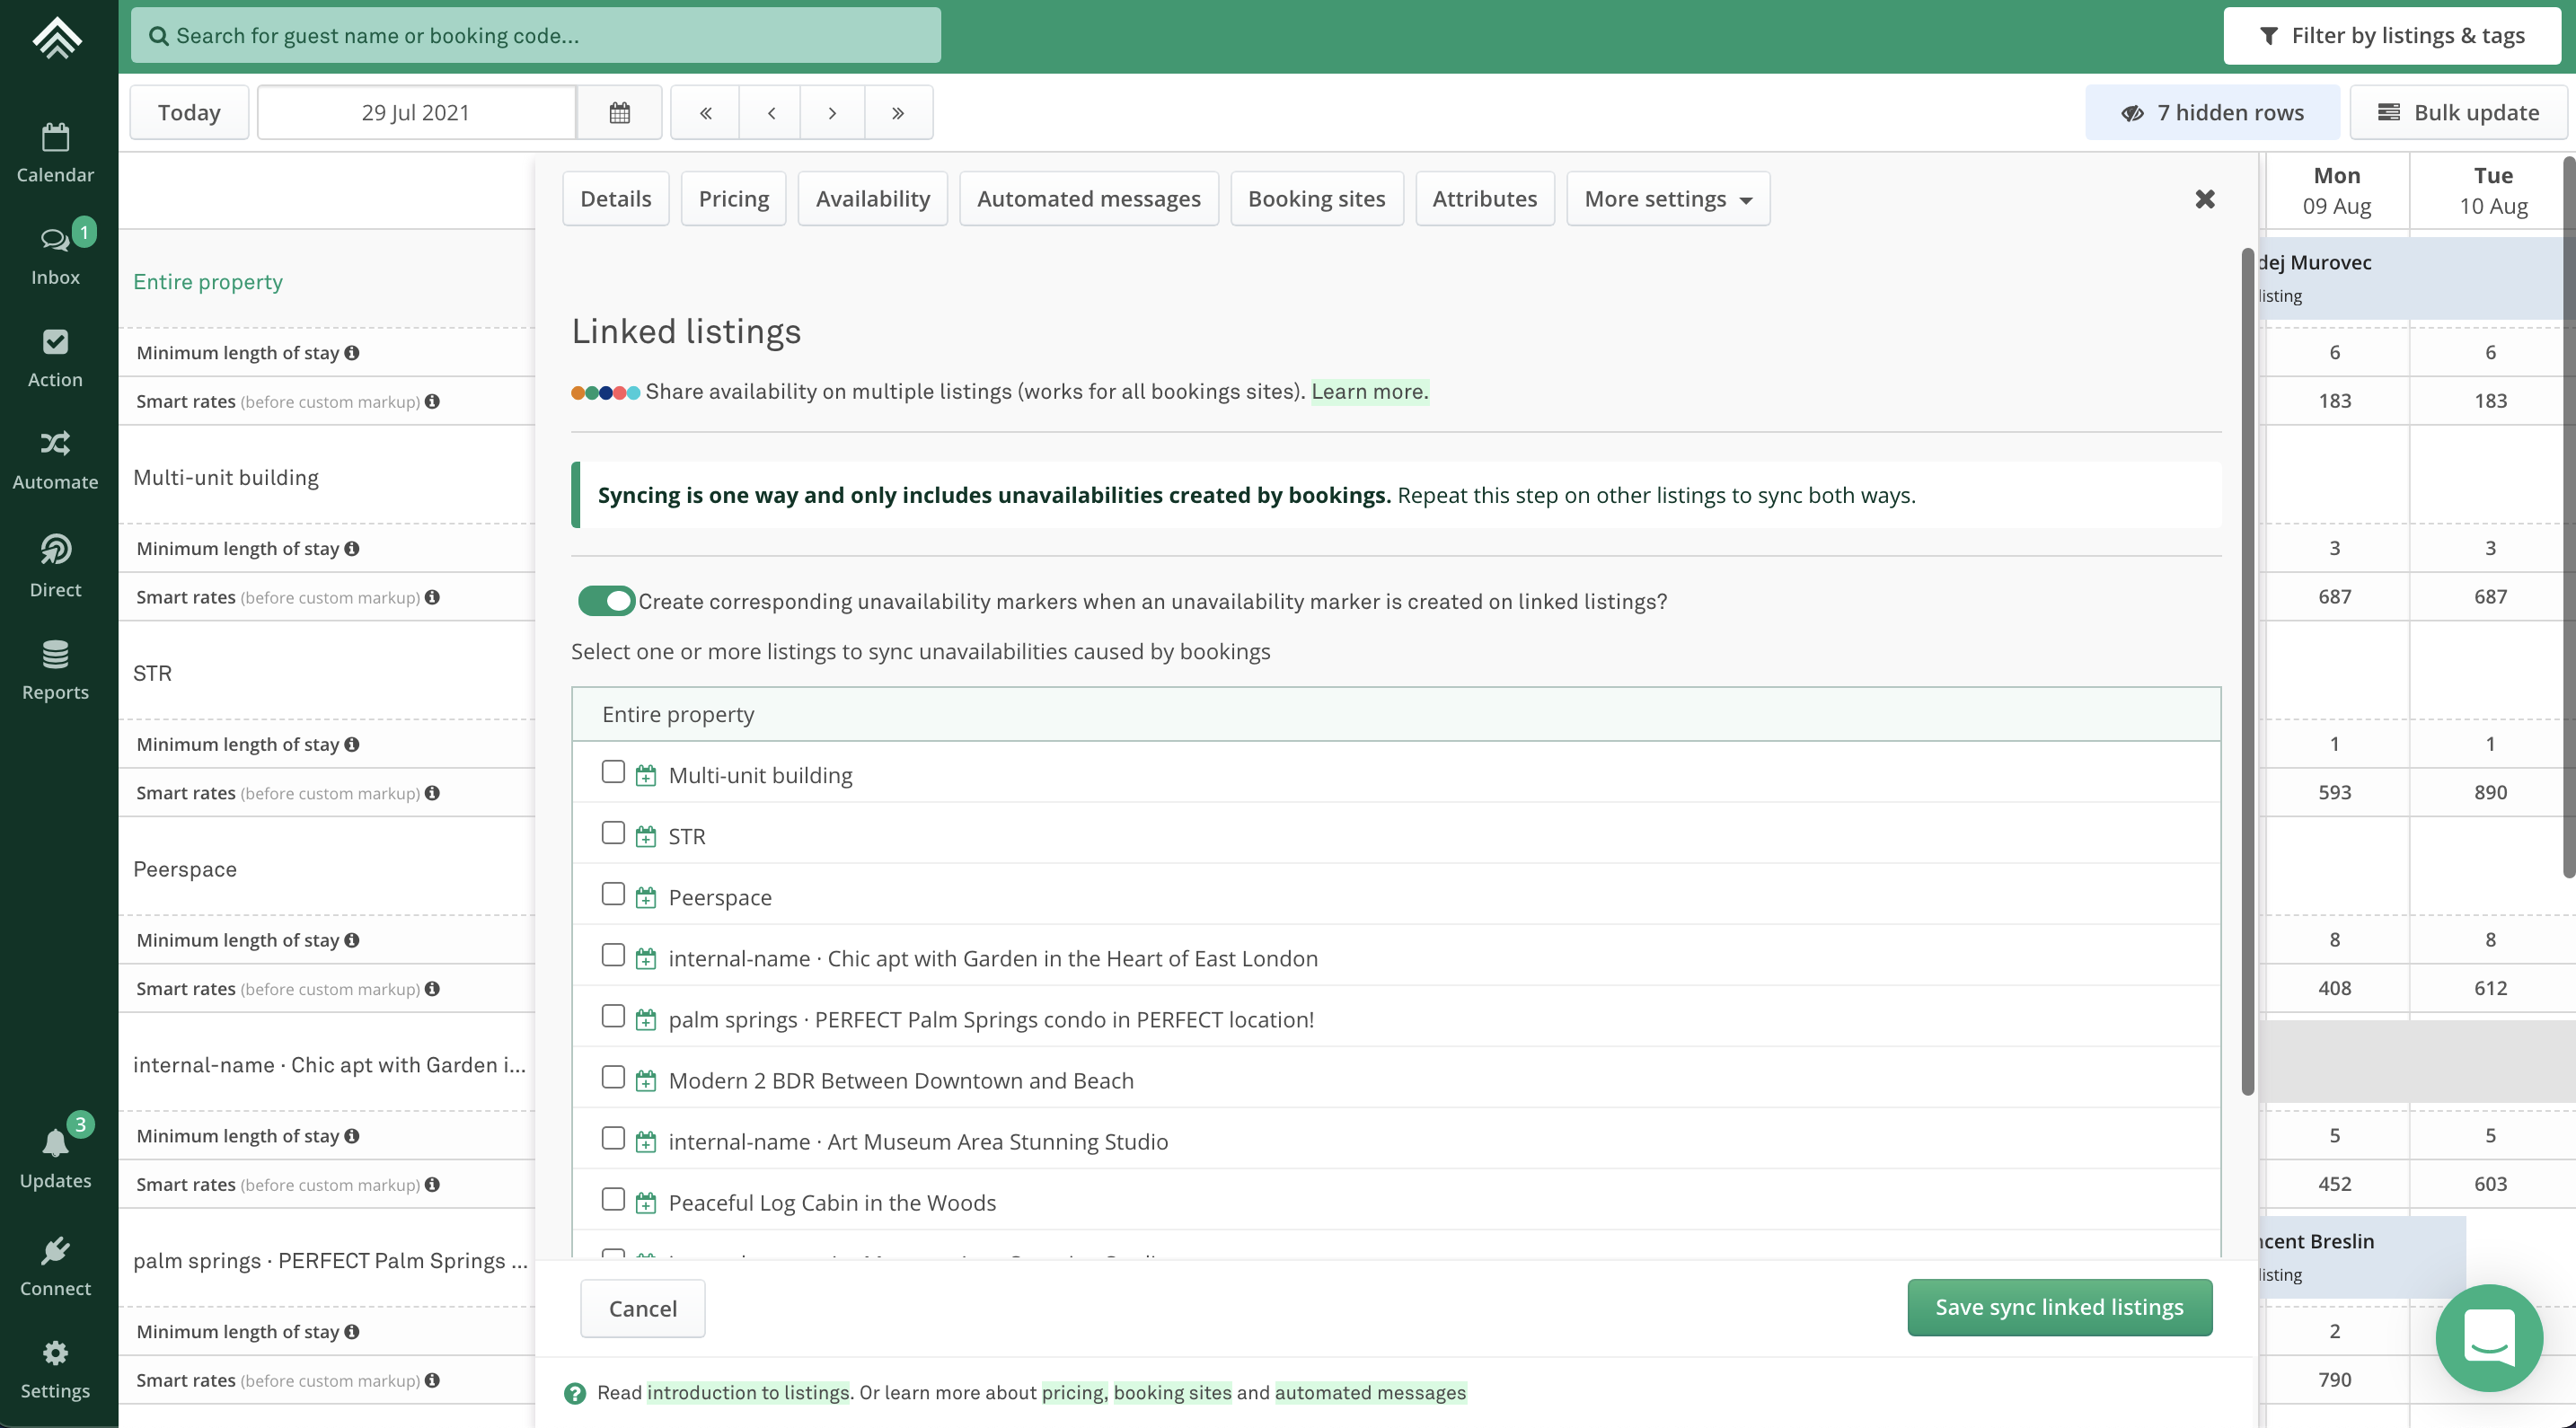Open the date picker calendar icon
This screenshot has width=2576, height=1428.
tap(619, 113)
